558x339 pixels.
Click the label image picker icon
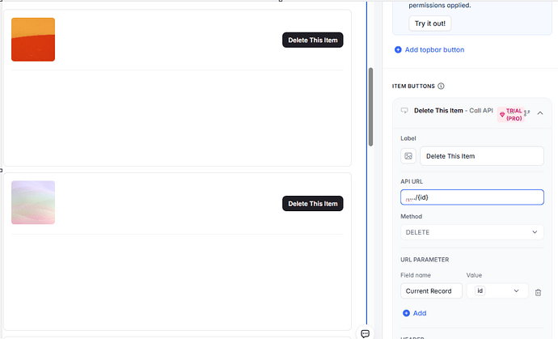point(408,156)
